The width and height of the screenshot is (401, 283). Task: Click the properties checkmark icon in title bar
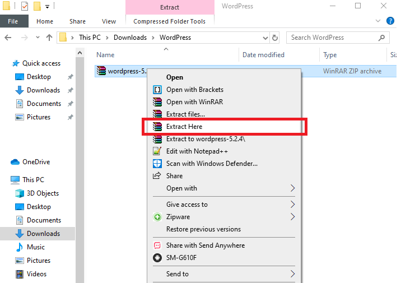pyautogui.click(x=25, y=6)
